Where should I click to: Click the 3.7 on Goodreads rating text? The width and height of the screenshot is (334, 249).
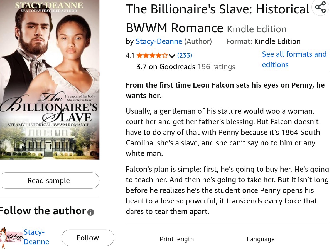click(186, 67)
